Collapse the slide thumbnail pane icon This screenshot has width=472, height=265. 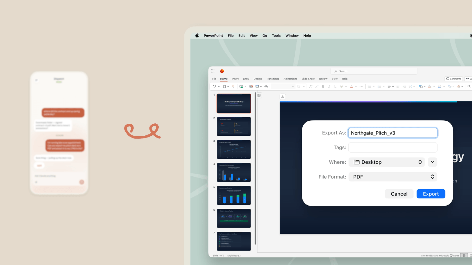pos(259,95)
